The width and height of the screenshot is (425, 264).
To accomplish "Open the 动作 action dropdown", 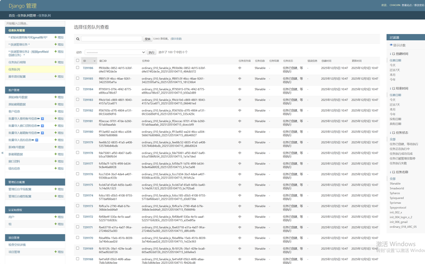I will click(x=115, y=53).
